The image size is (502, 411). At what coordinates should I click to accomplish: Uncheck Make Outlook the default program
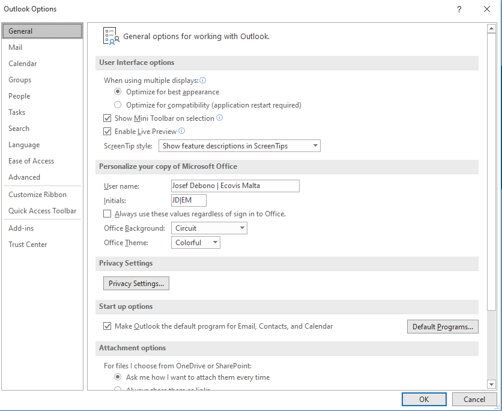click(107, 326)
